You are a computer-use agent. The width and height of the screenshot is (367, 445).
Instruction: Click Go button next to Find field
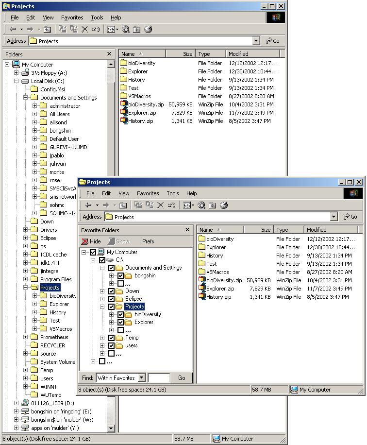(x=182, y=378)
